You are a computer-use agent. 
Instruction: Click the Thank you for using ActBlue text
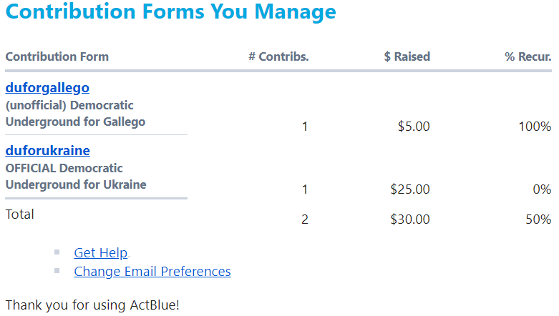92,305
